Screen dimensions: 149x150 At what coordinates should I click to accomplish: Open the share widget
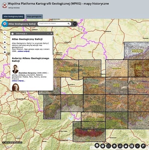pyautogui.click(x=138, y=146)
